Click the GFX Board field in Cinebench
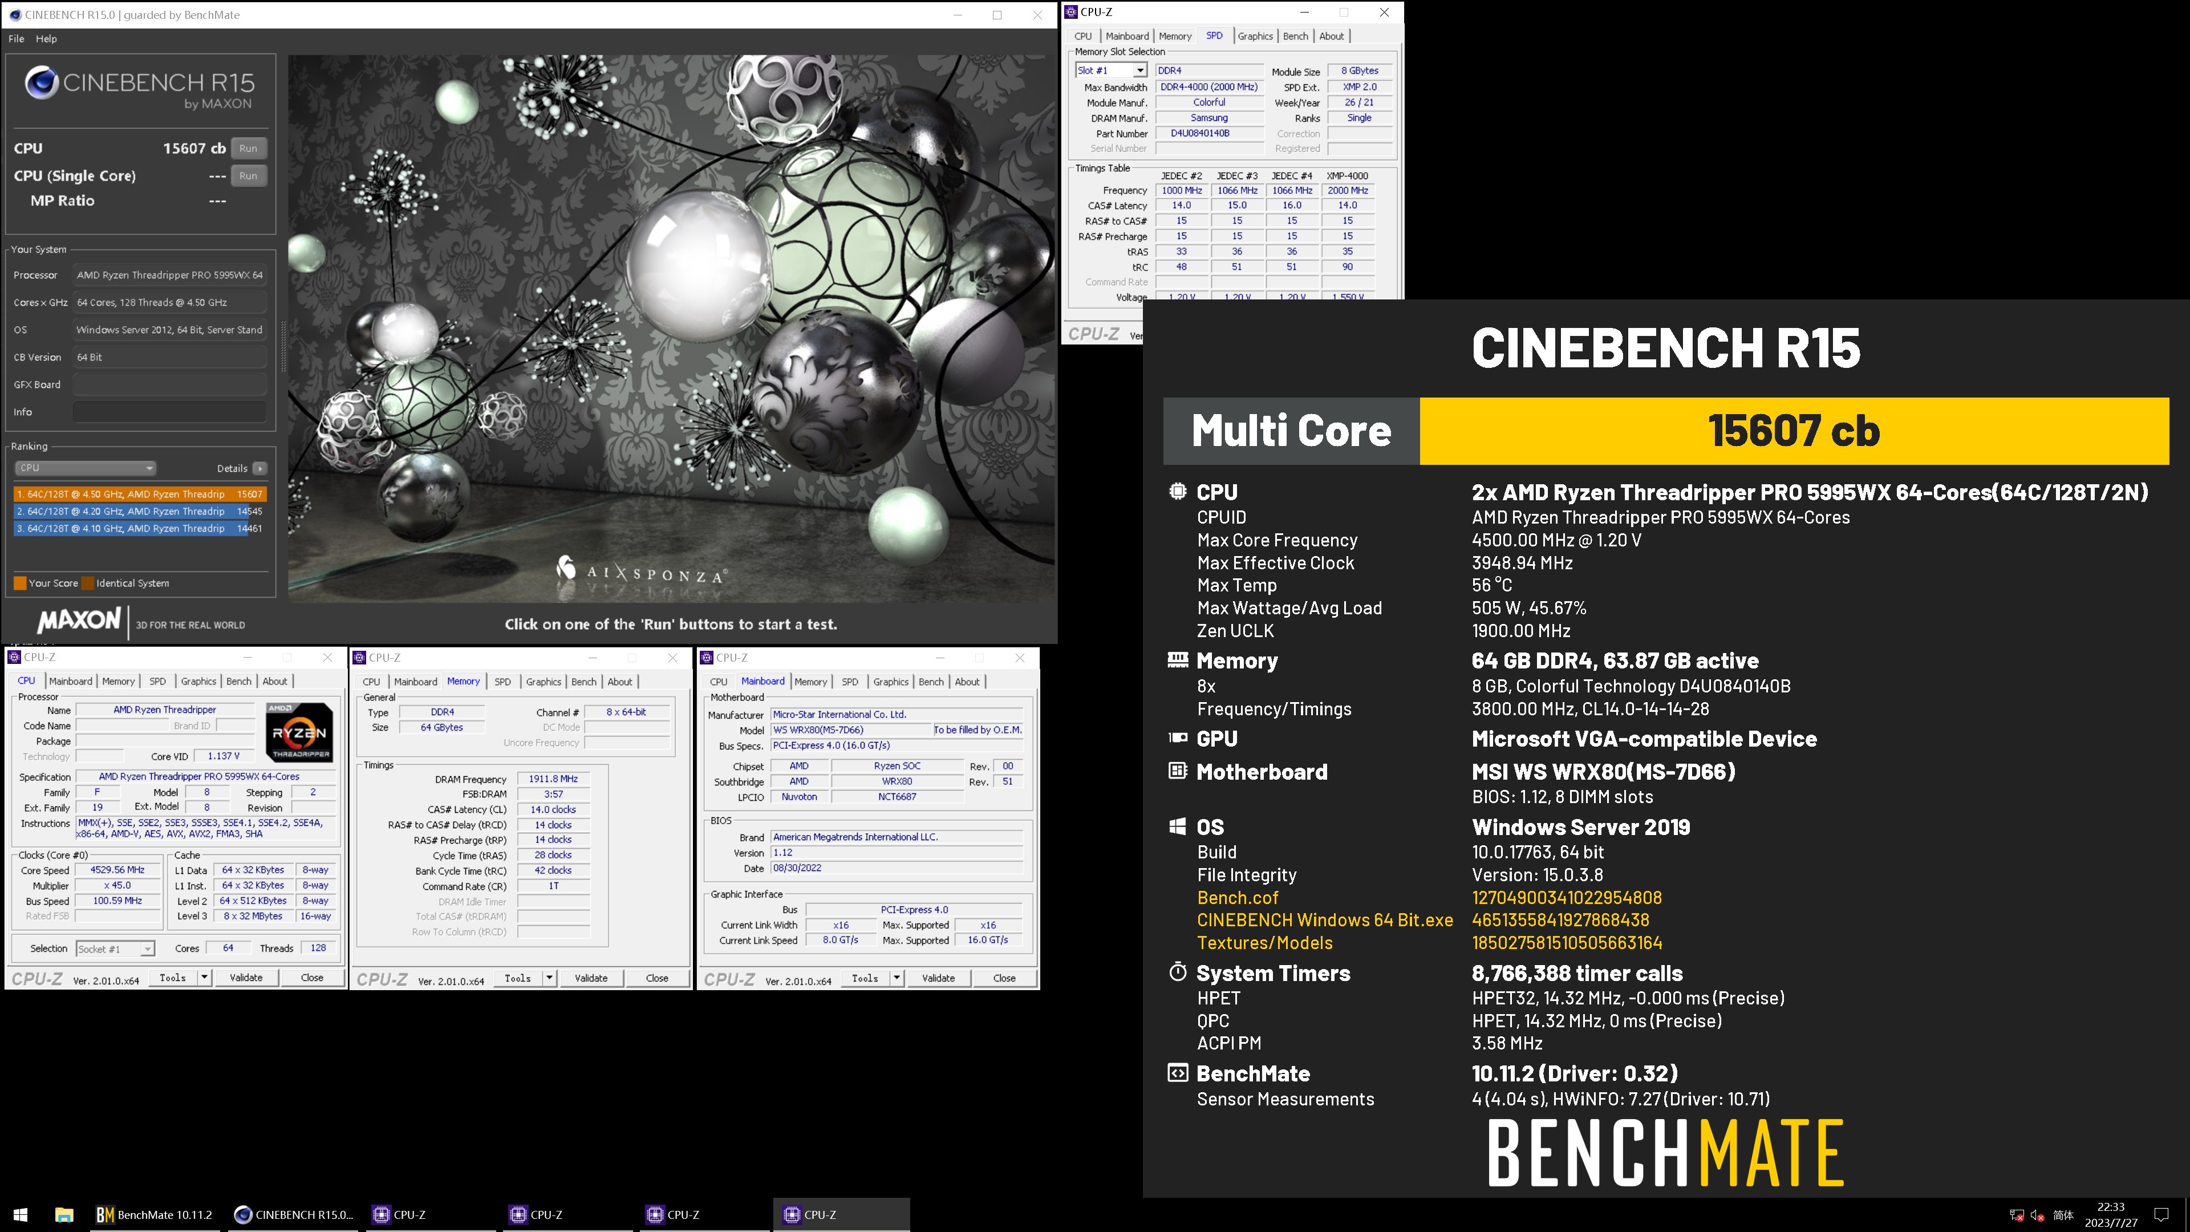This screenshot has height=1232, width=2190. pyautogui.click(x=169, y=384)
